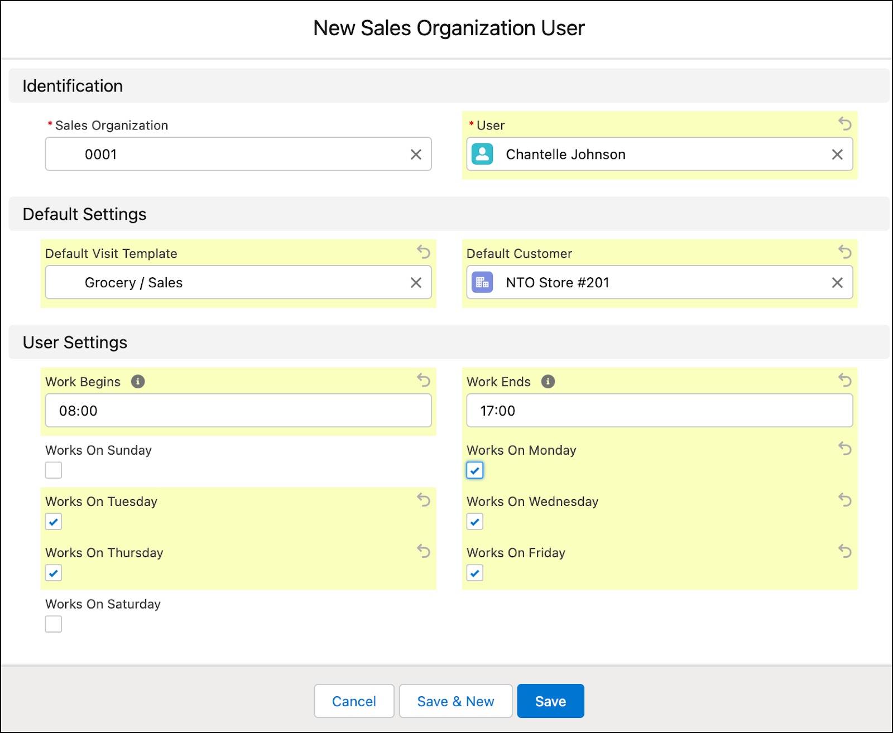Enable Works On Sunday
Viewport: 893px width, 733px height.
click(x=53, y=470)
